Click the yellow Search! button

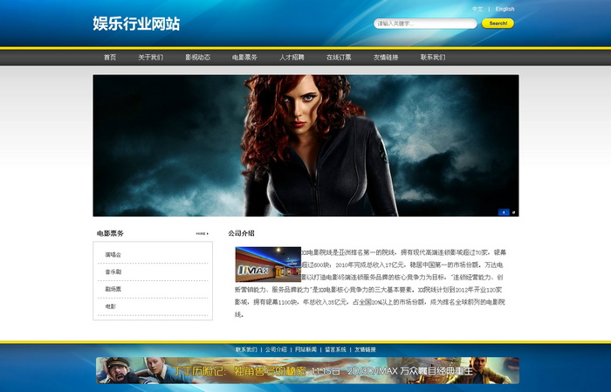[498, 24]
